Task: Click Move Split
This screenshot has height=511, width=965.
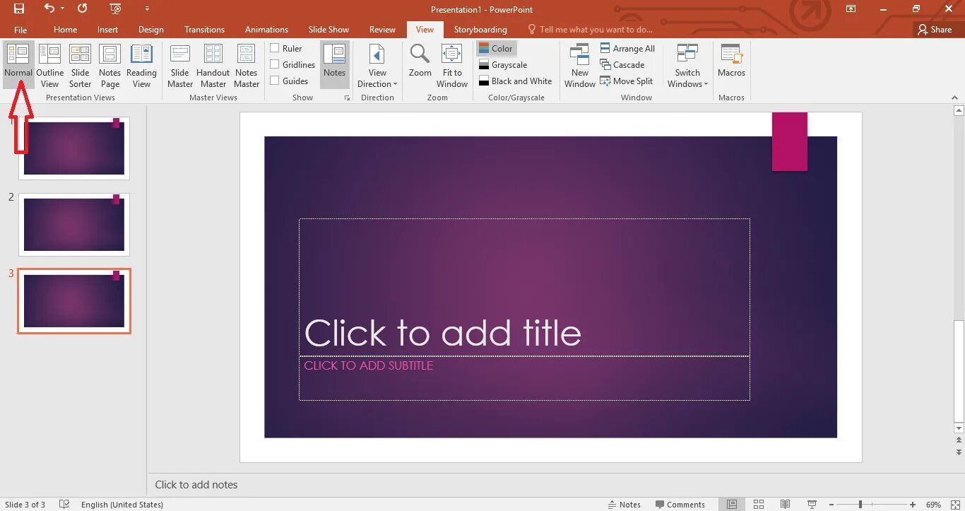Action: click(627, 81)
